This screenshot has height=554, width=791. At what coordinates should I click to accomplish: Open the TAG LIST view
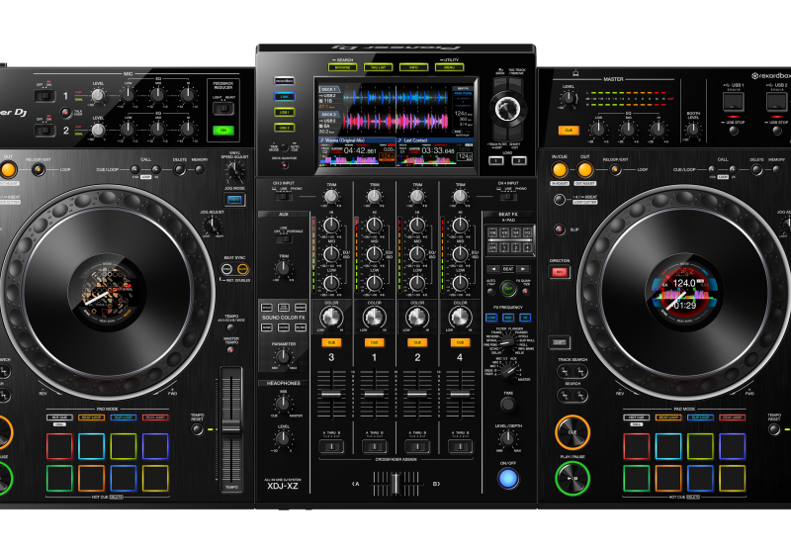[378, 67]
